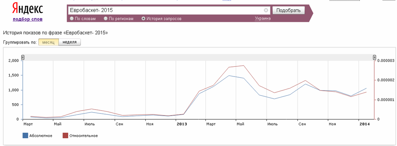
Task: Select the По регионам radio option
Action: 105,19
